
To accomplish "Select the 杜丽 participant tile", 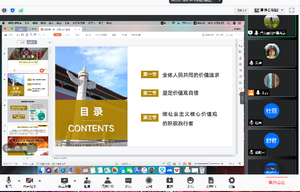I will (271, 113).
